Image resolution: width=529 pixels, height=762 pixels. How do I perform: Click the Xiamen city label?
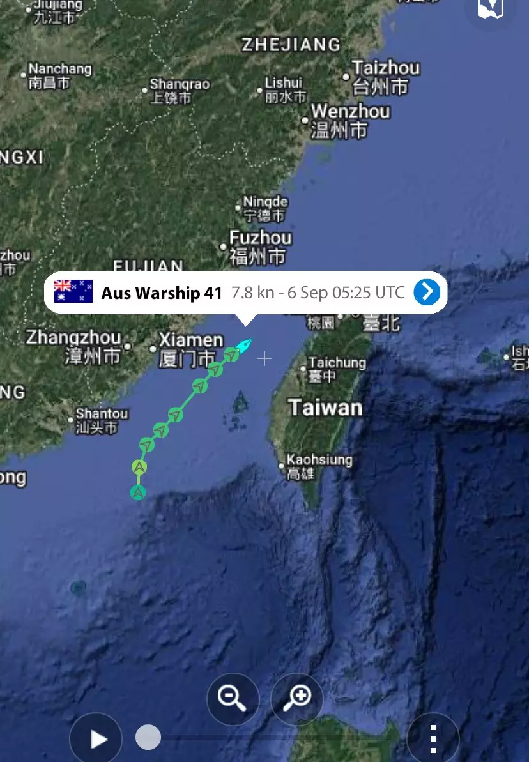click(191, 339)
